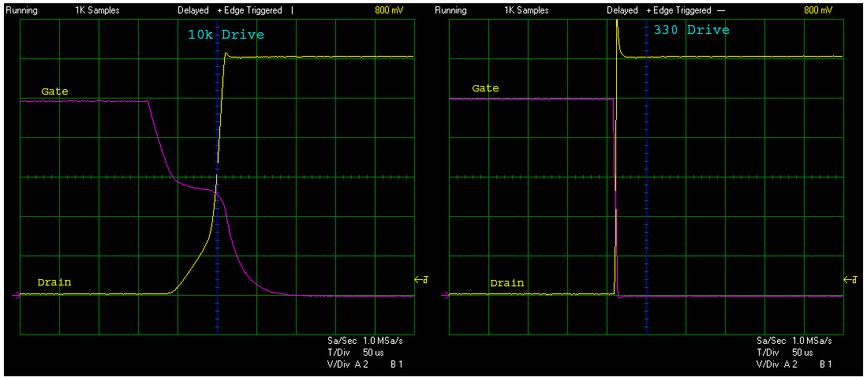
Task: Click the Running status on the right scope
Action: pyautogui.click(x=450, y=11)
